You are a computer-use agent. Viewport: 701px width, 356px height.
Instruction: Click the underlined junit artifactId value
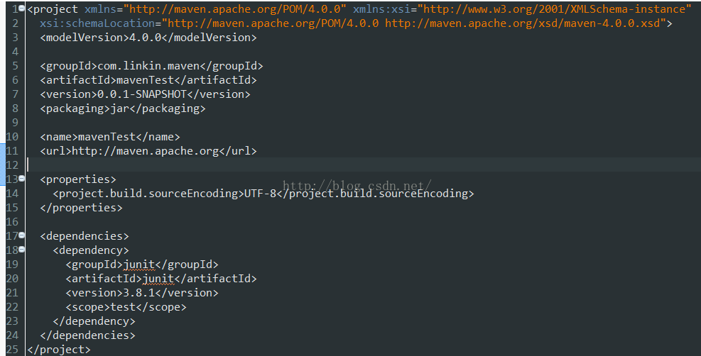tap(158, 279)
